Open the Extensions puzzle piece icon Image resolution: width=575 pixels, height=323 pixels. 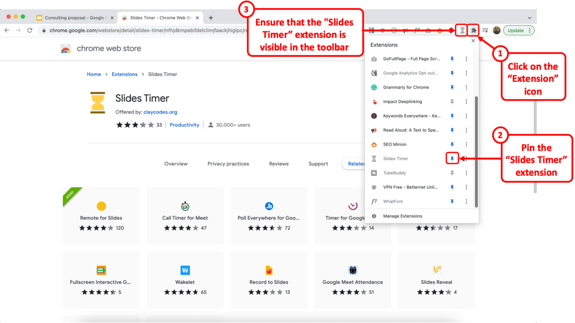[473, 30]
